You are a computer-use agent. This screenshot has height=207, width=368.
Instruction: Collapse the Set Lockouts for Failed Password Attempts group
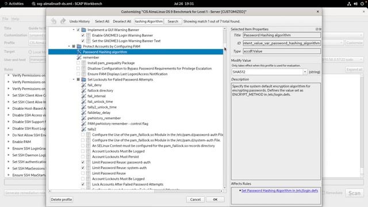coord(74,79)
